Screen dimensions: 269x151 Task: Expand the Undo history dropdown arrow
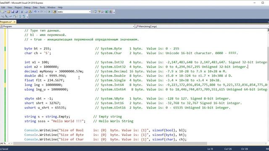pyautogui.click(x=39, y=12)
